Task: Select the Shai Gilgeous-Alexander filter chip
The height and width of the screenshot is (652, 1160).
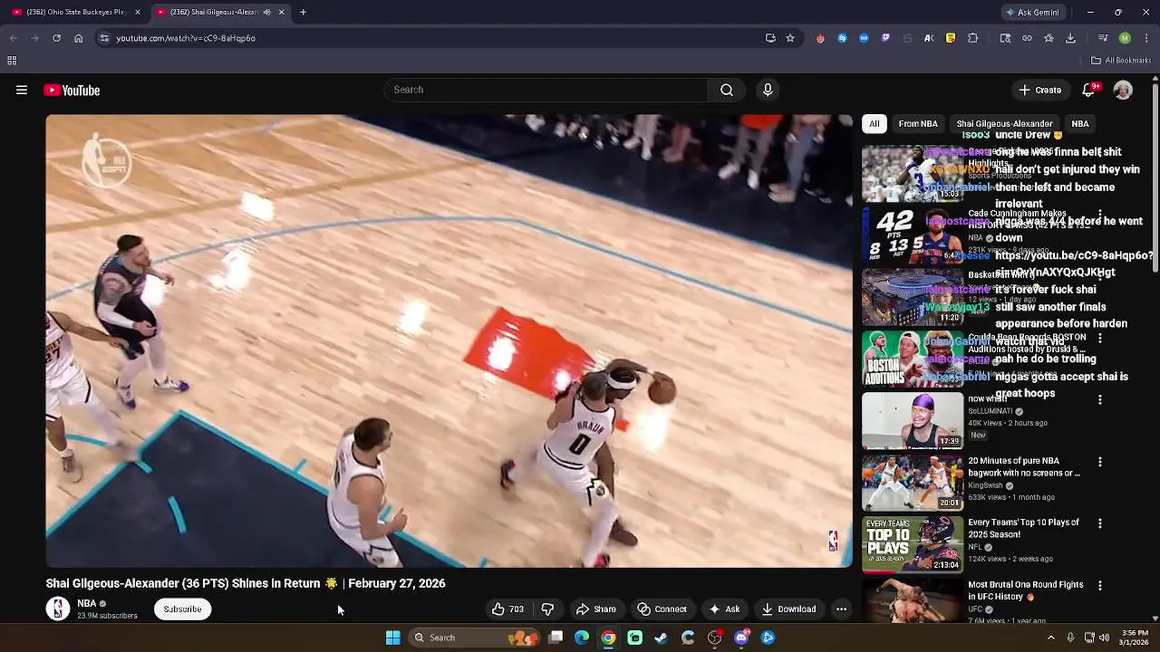Action: pyautogui.click(x=1004, y=123)
